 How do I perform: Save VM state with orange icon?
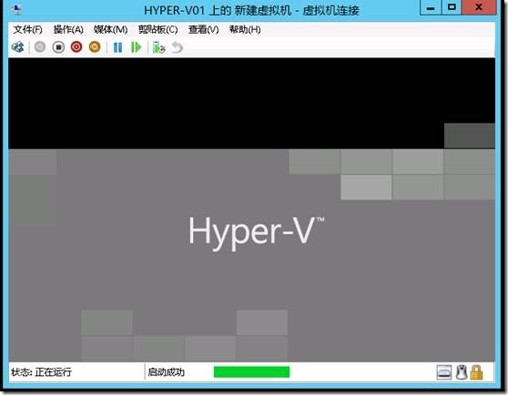pyautogui.click(x=95, y=47)
